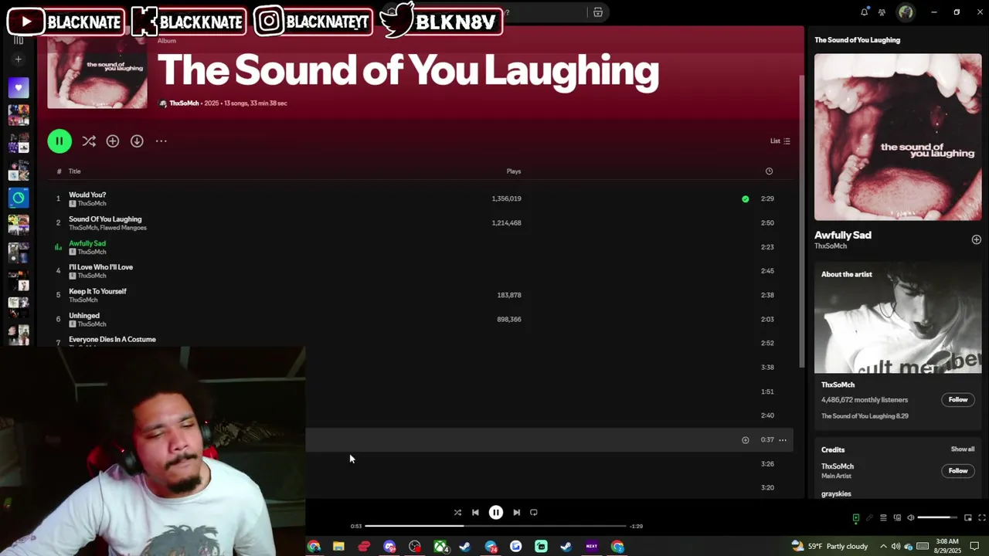Open Liked Songs in the sidebar
This screenshot has height=556, width=989.
[x=19, y=88]
